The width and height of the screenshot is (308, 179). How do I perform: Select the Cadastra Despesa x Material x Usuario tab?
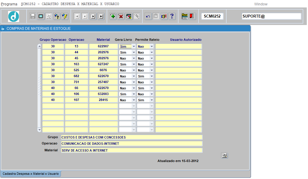pos(31,174)
